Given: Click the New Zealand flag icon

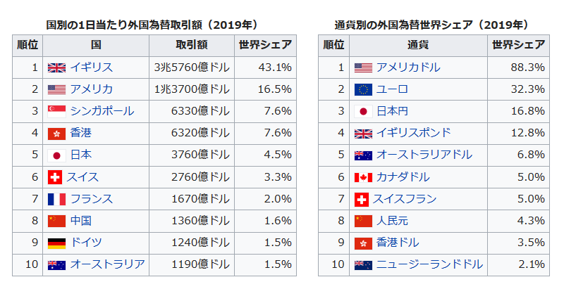Looking at the screenshot, I should pos(363,264).
